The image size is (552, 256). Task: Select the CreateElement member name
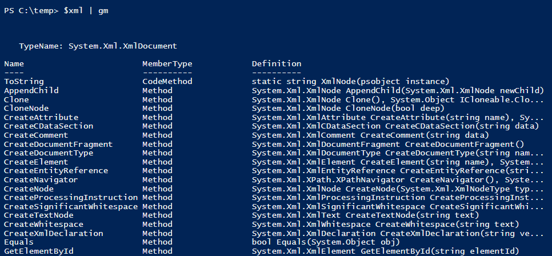[36, 162]
